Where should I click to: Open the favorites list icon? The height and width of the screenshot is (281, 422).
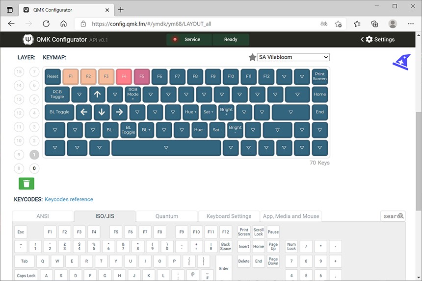(x=357, y=24)
